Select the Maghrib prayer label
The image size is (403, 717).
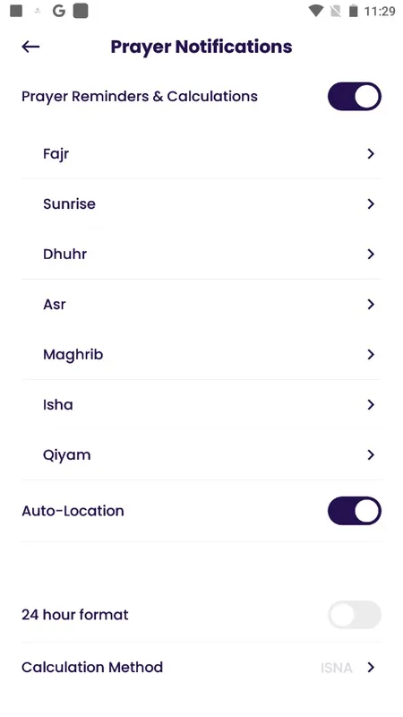73,355
